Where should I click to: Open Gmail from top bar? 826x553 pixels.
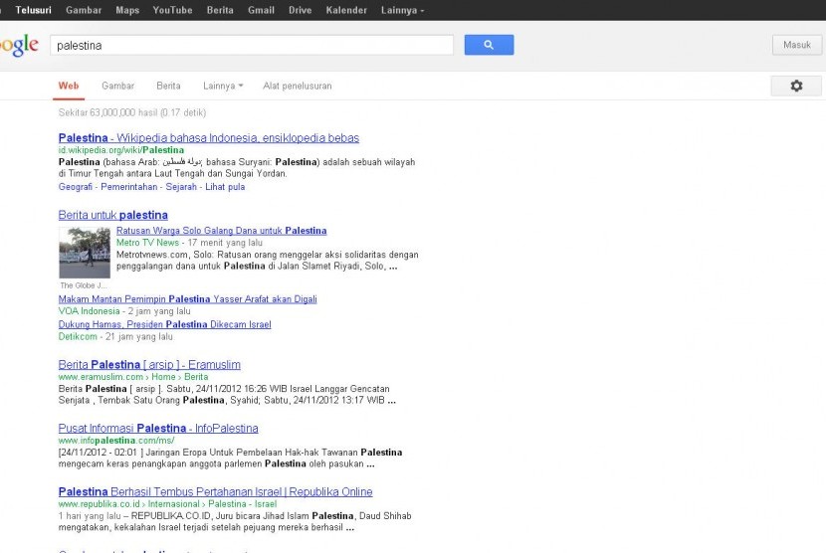(261, 10)
